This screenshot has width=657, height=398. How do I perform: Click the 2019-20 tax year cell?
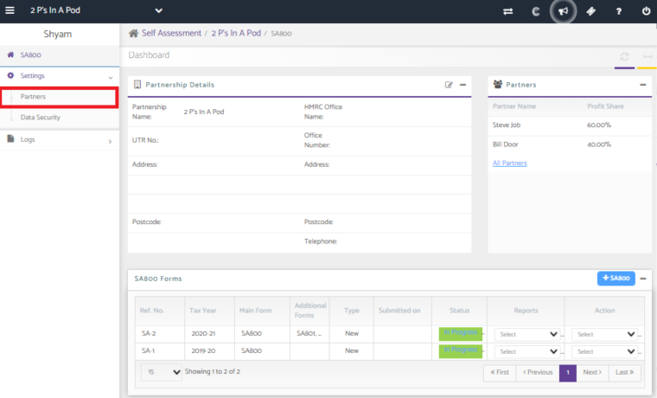click(209, 351)
